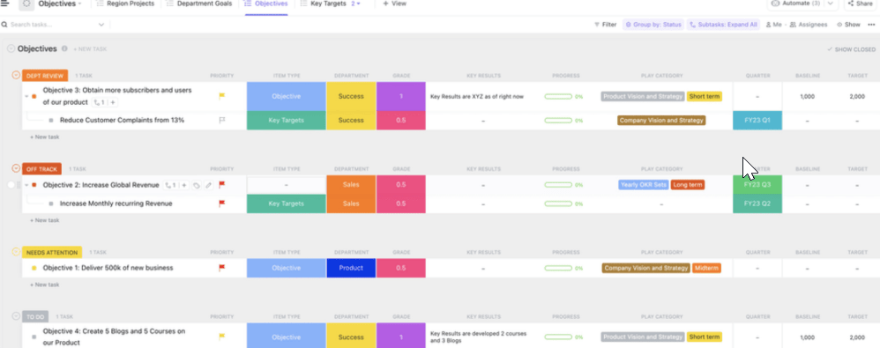Open Key Targets tab count dropdown
Screen dimensions: 880x348
pos(356,4)
